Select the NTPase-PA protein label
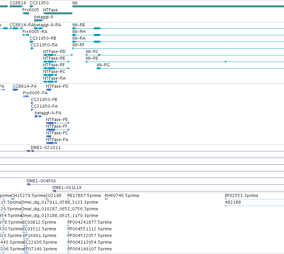 coord(57,139)
